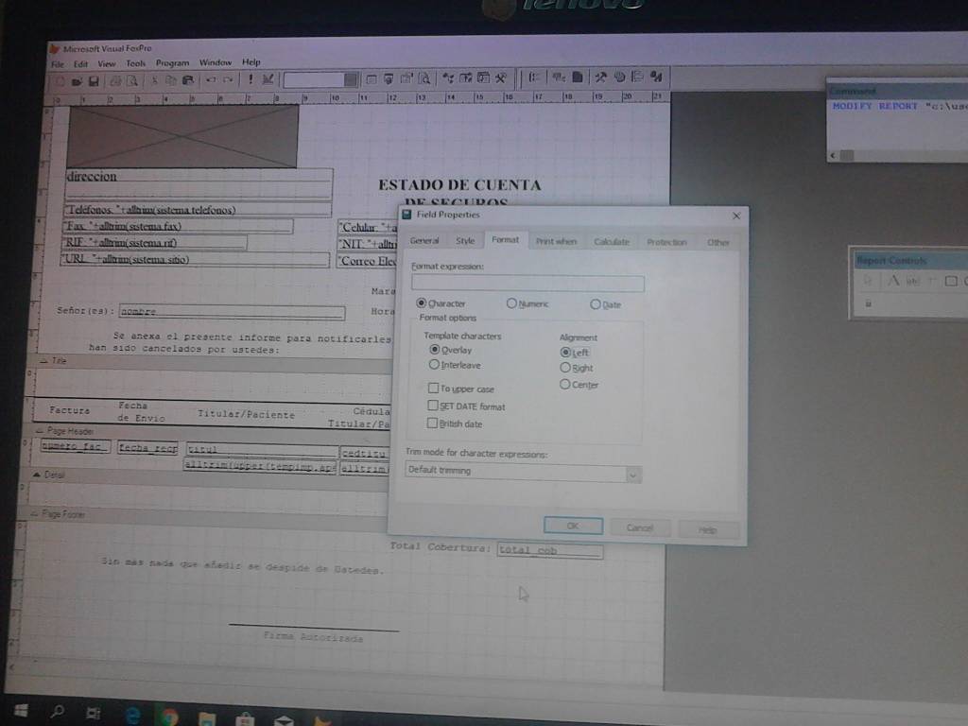Switch to the Calculate tab
This screenshot has height=726, width=968.
tap(612, 242)
